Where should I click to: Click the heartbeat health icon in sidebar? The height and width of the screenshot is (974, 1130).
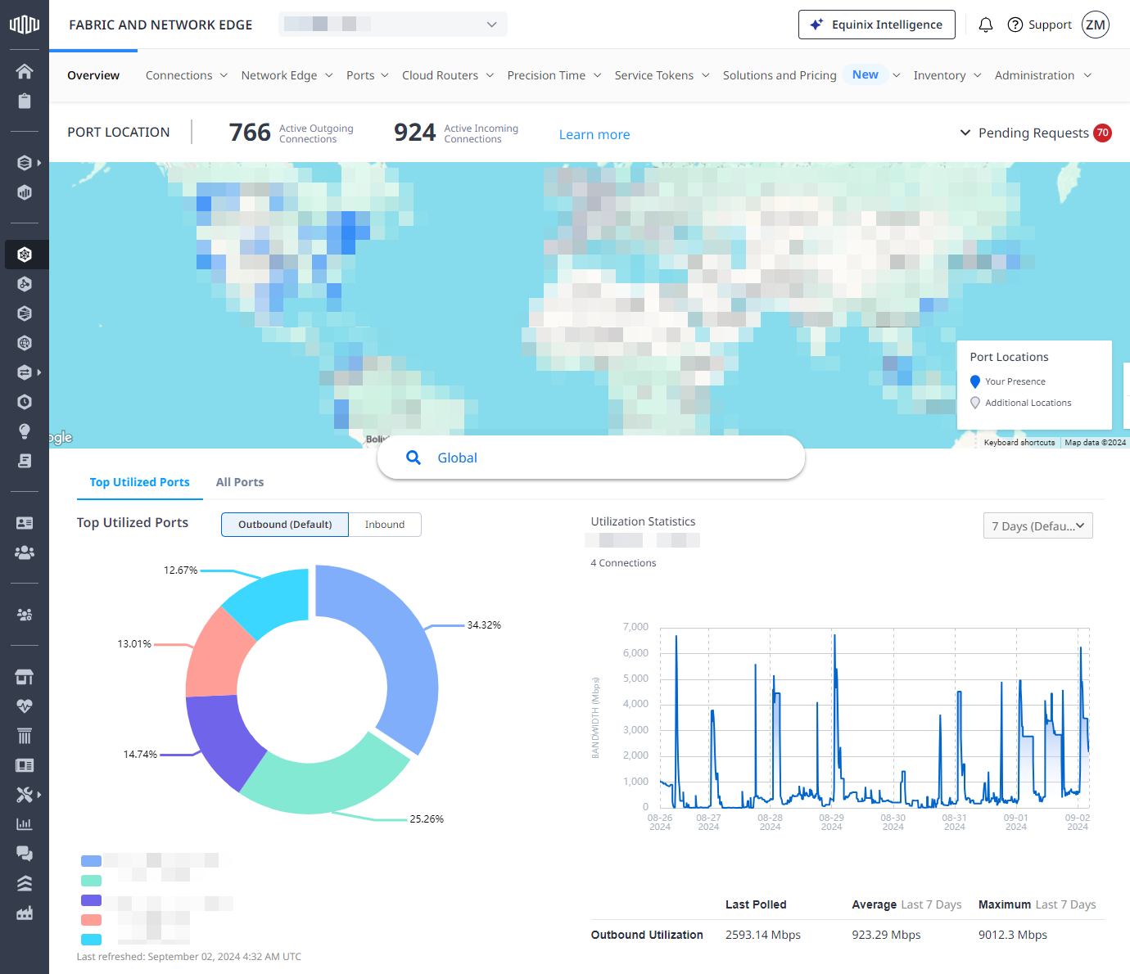(25, 706)
